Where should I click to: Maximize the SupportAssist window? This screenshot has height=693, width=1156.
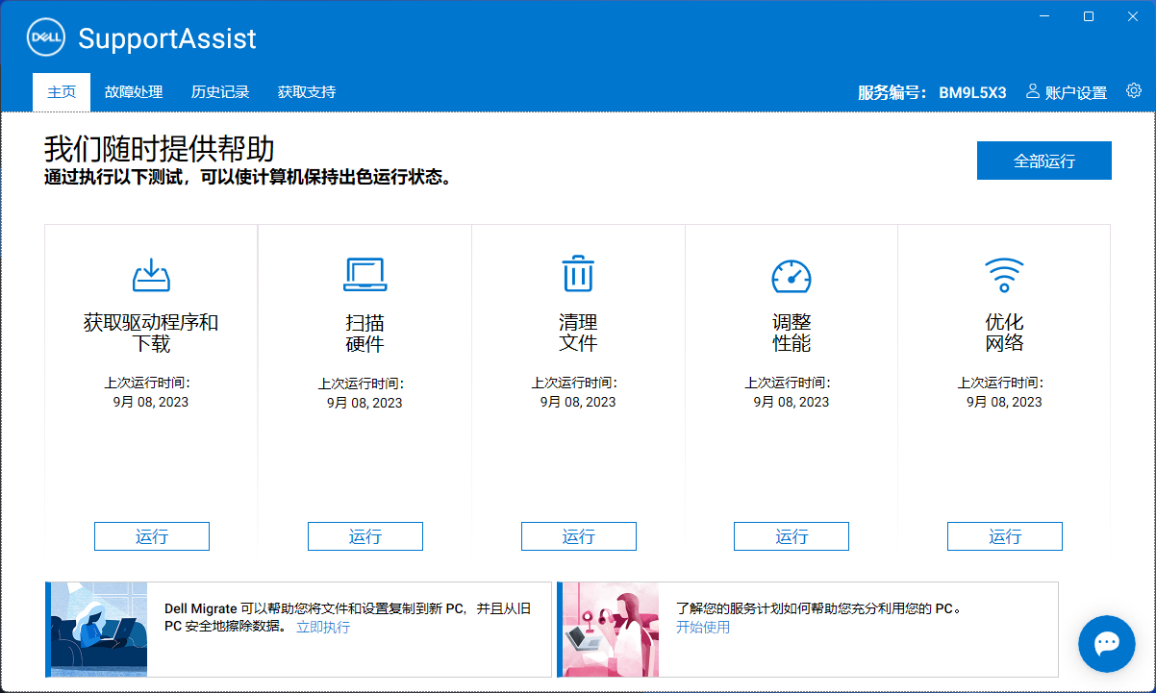[1089, 16]
